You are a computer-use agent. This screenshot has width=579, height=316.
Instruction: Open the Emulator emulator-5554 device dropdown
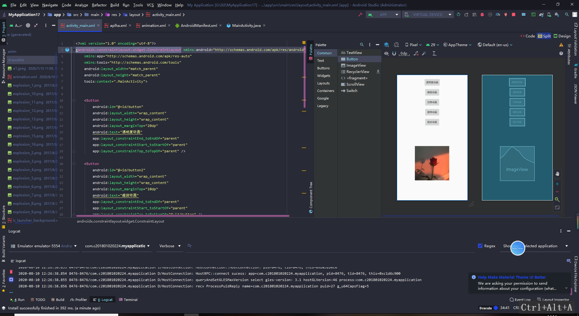(44, 246)
